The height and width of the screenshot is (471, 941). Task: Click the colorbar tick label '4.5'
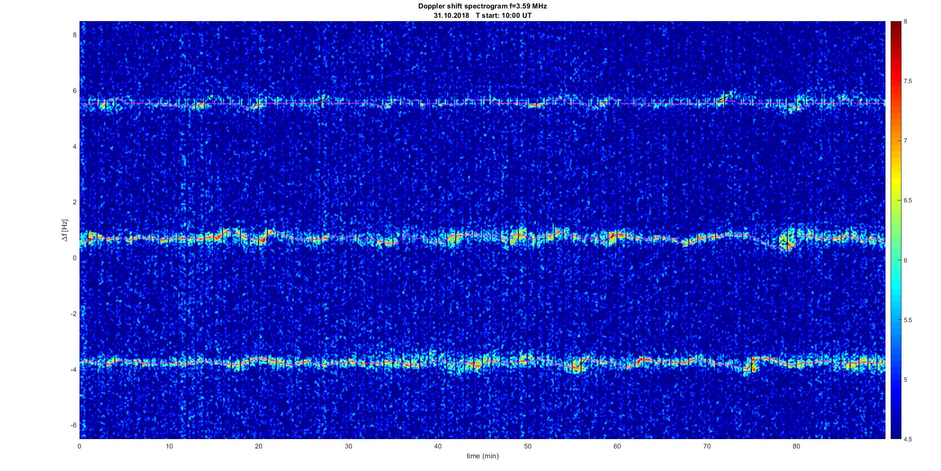[x=908, y=440]
